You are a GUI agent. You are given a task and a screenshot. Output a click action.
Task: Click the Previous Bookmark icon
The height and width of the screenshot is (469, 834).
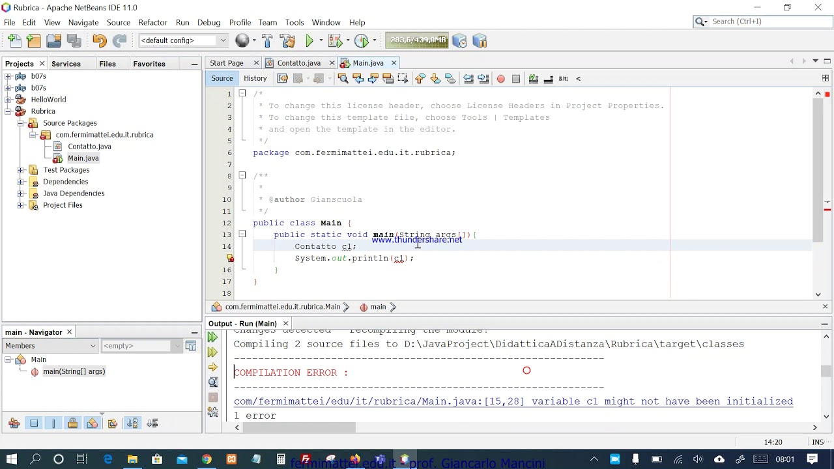point(420,78)
